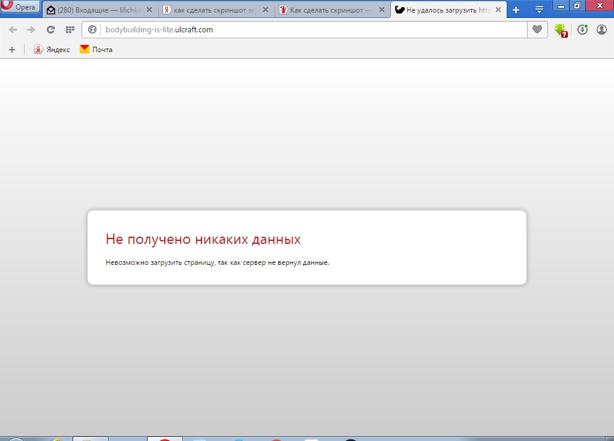
Task: Switch to the Входящие mail tab
Action: (100, 10)
